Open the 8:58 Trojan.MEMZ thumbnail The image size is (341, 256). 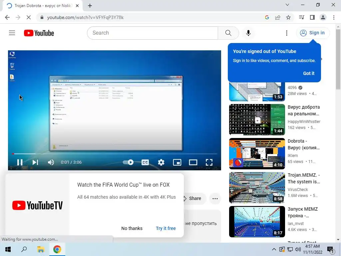(257, 187)
